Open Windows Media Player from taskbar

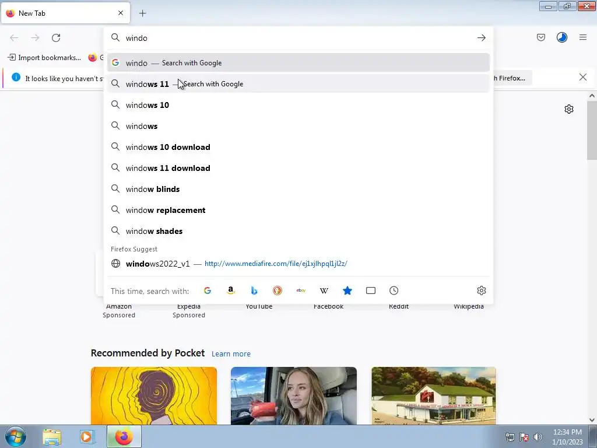(86, 436)
